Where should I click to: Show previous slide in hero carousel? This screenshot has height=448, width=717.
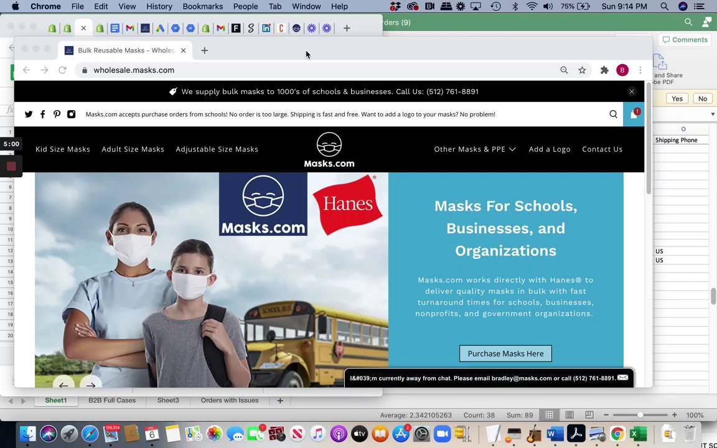(63, 384)
